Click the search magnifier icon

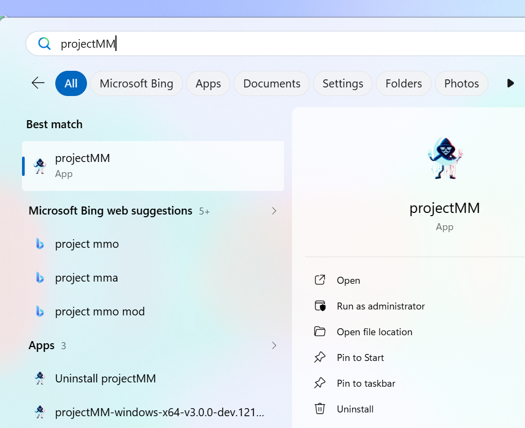coord(44,43)
